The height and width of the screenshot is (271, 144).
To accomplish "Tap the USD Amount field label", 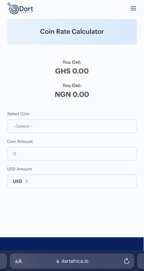I will pyautogui.click(x=20, y=169).
